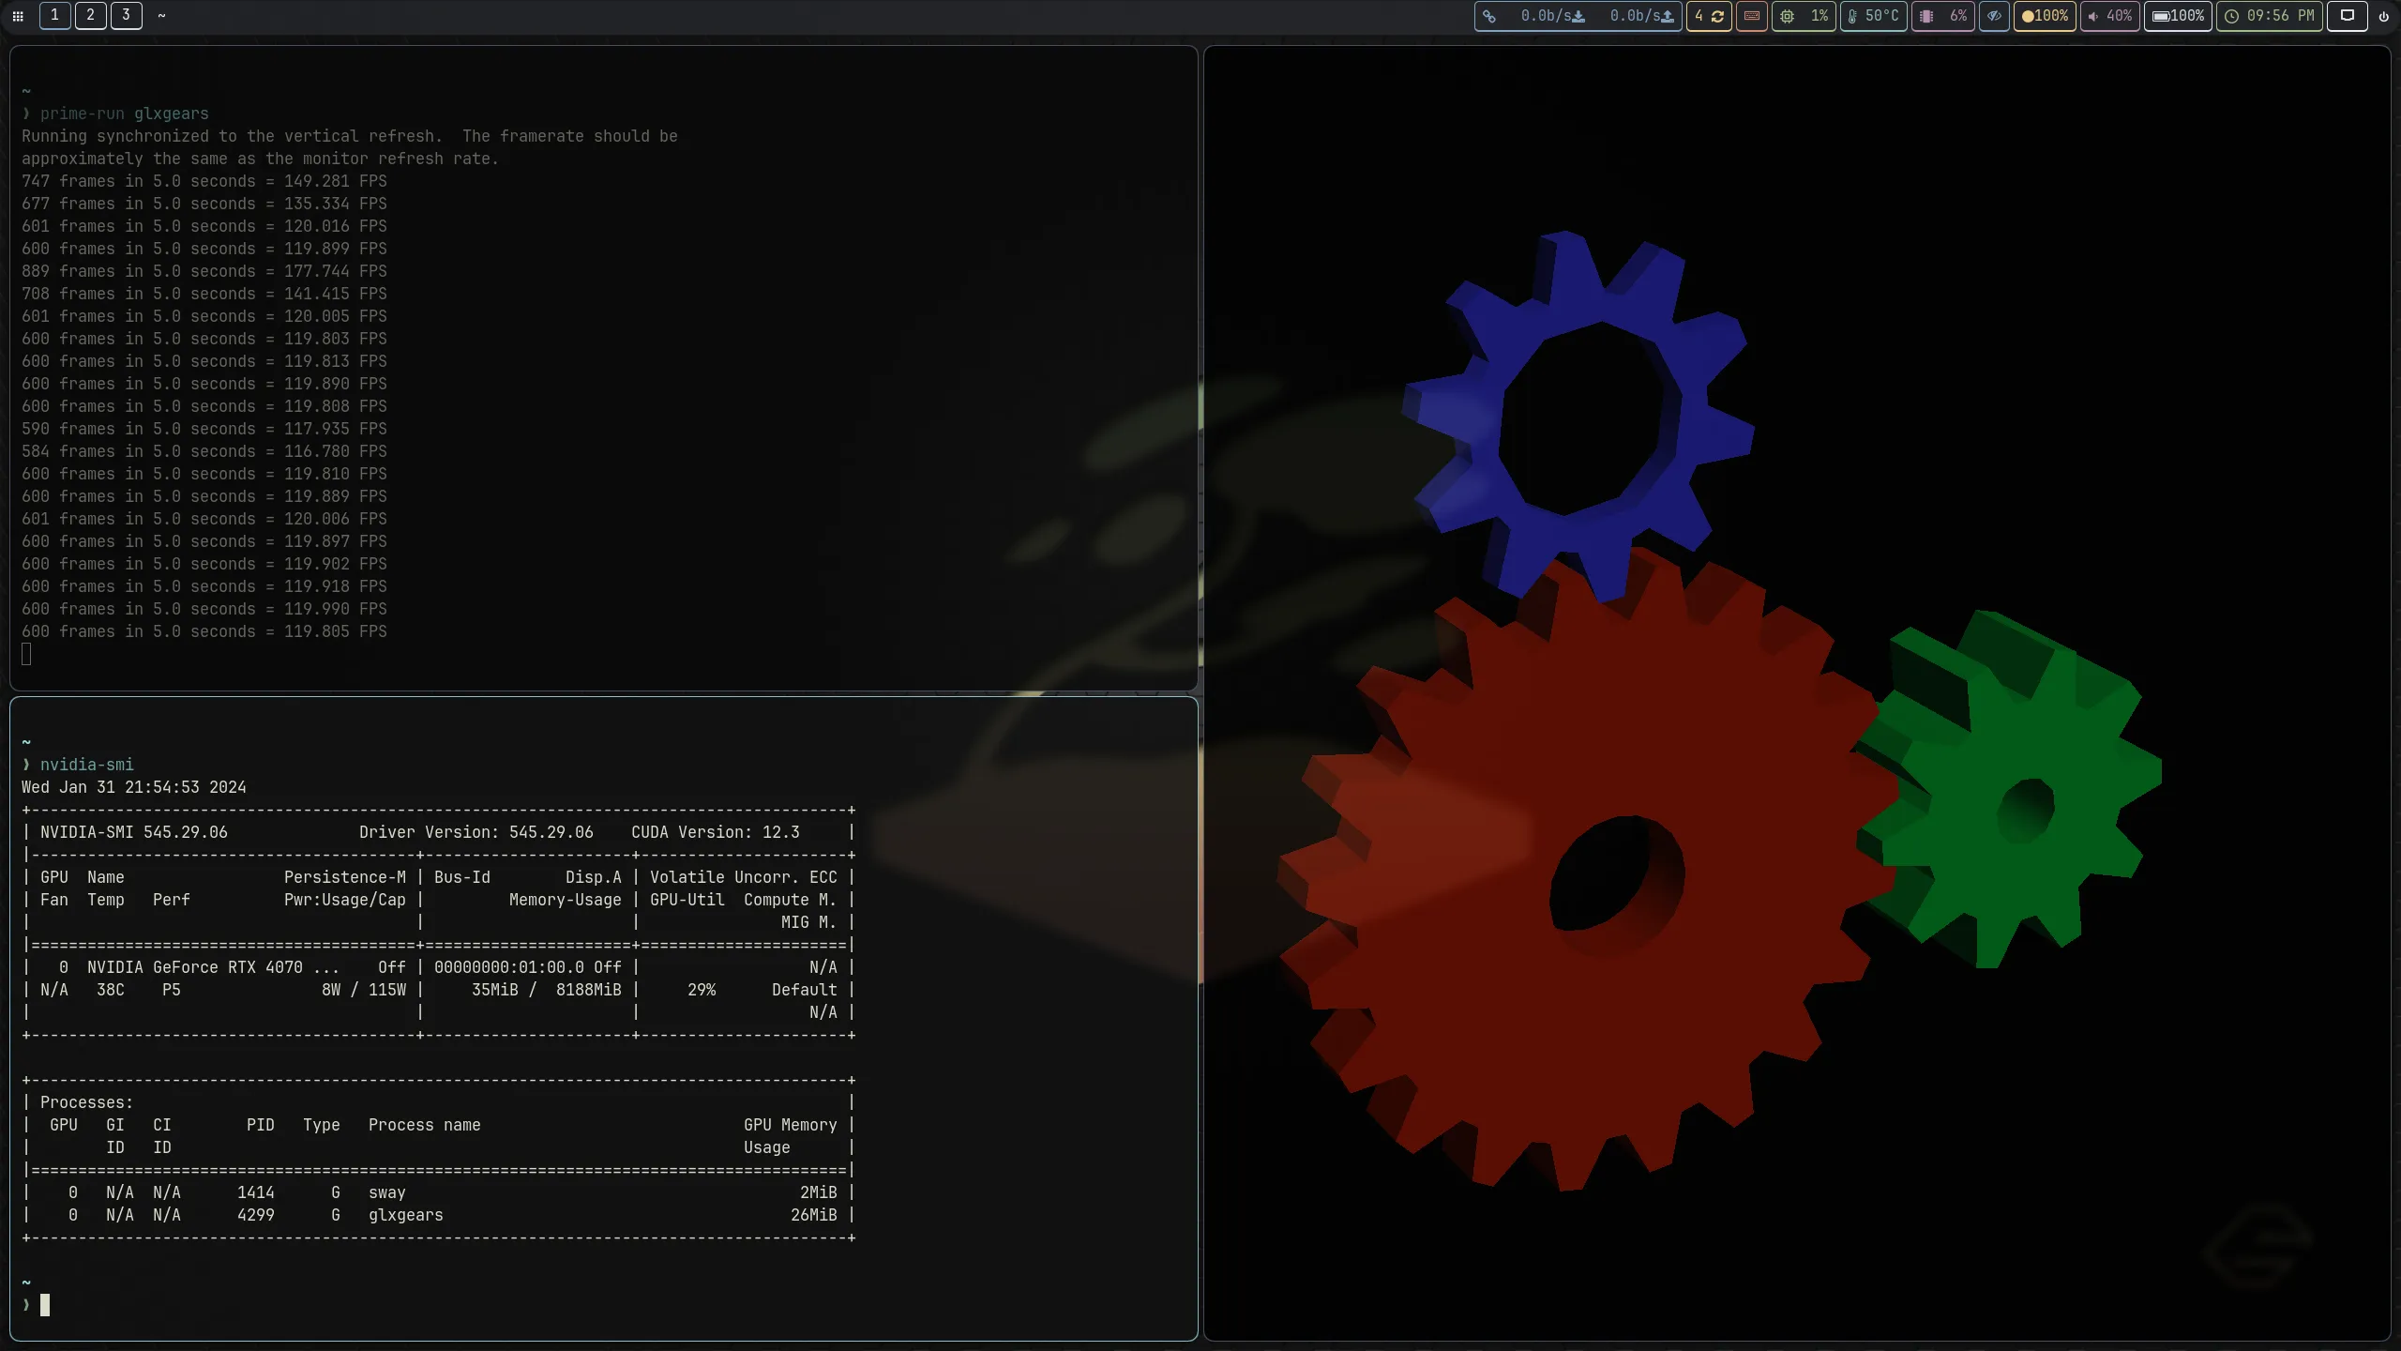Click the '35MiB / 8188MiB' memory usage value

546,990
